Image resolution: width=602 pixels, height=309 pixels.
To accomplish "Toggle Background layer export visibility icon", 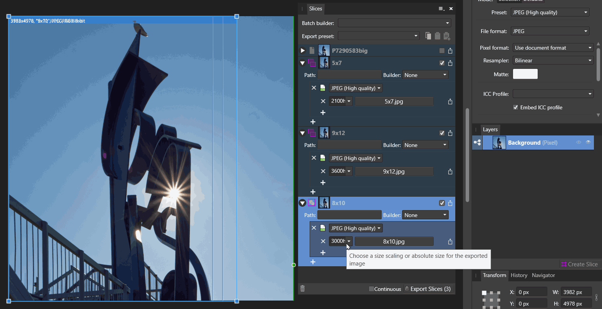I will coord(579,142).
